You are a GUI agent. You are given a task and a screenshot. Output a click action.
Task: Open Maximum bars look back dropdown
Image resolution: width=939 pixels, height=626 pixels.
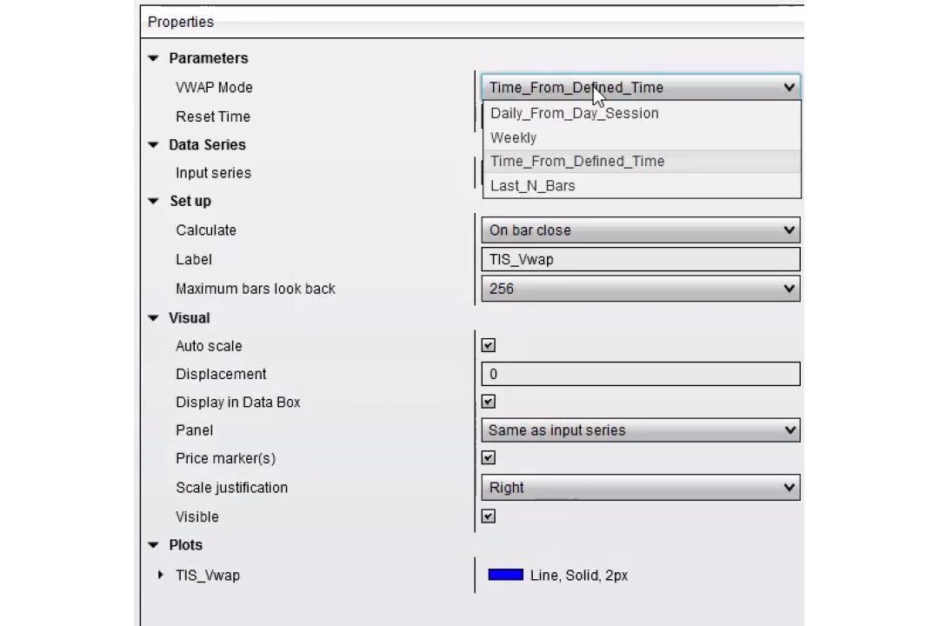pyautogui.click(x=641, y=289)
